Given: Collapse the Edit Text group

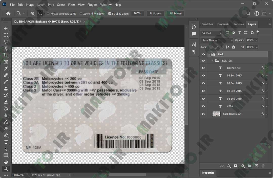Looking at the screenshot, I should (213, 61).
